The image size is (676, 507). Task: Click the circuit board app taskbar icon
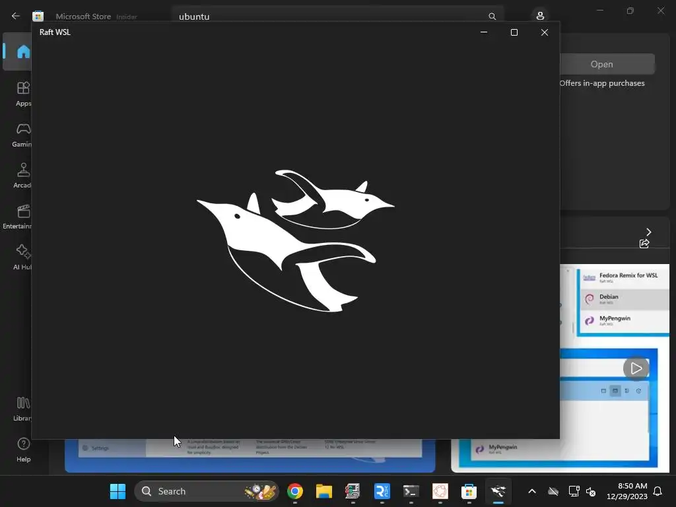(353, 491)
